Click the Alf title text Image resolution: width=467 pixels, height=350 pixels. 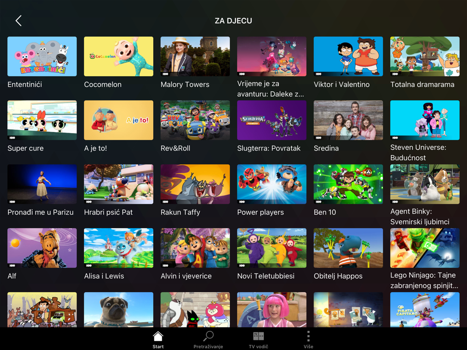(12, 276)
